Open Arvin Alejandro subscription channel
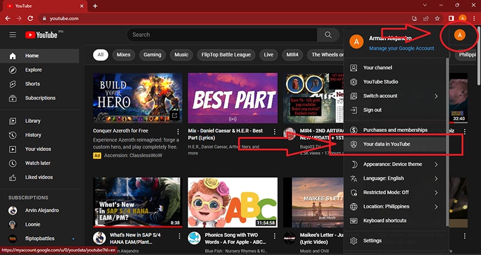Image resolution: width=481 pixels, height=255 pixels. pyautogui.click(x=40, y=211)
